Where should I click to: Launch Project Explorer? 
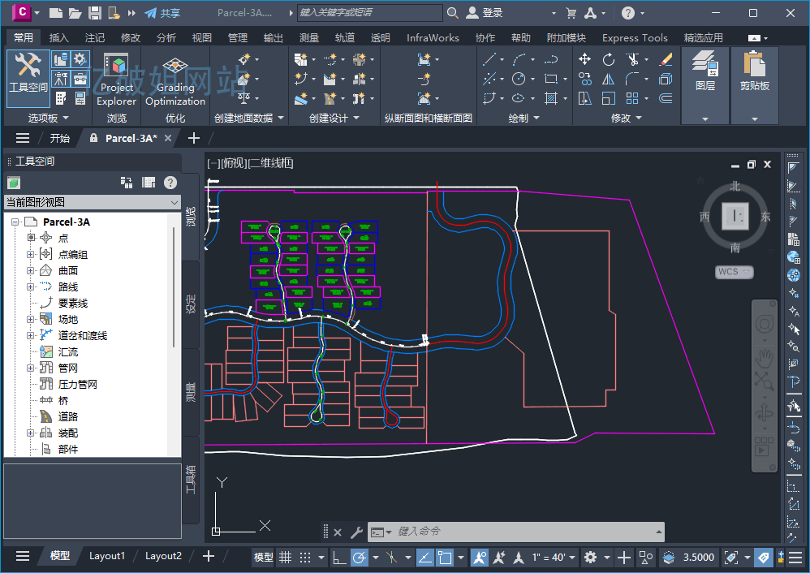116,78
